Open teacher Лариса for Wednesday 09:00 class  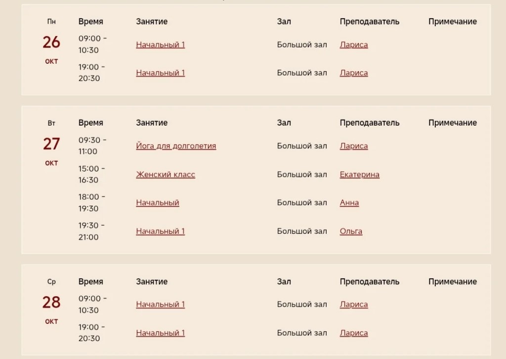click(x=354, y=305)
